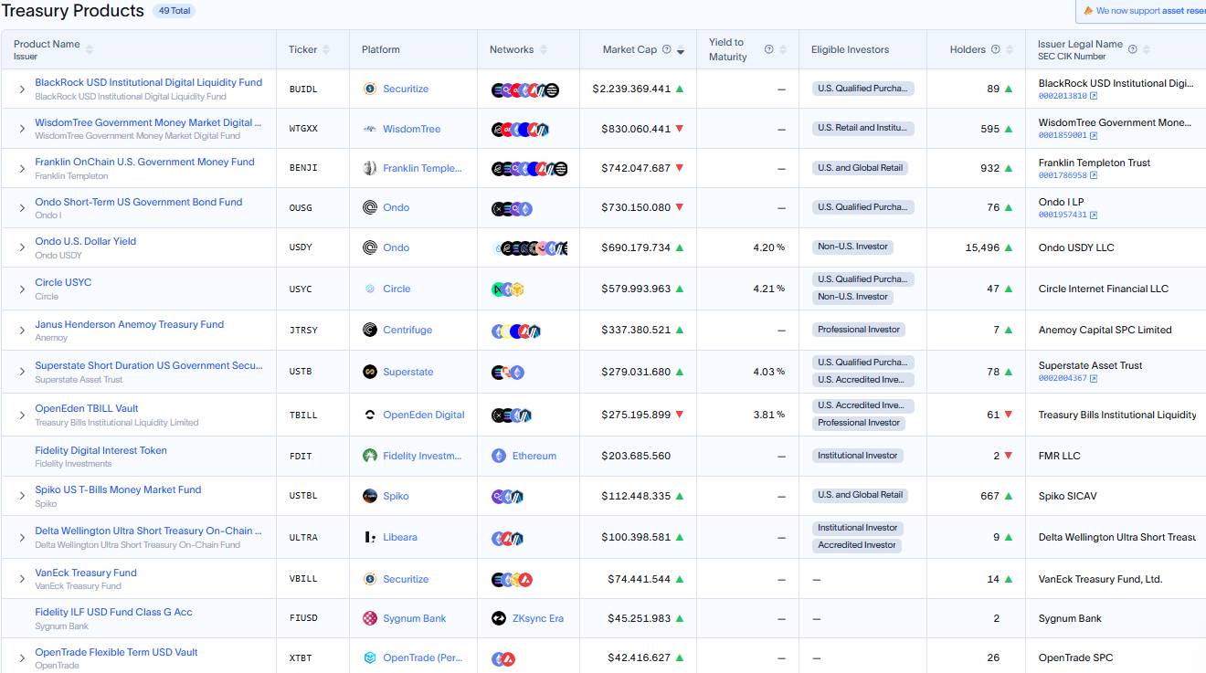Click the Superstate platform logo icon
Viewport: 1206px width, 673px height.
370,372
